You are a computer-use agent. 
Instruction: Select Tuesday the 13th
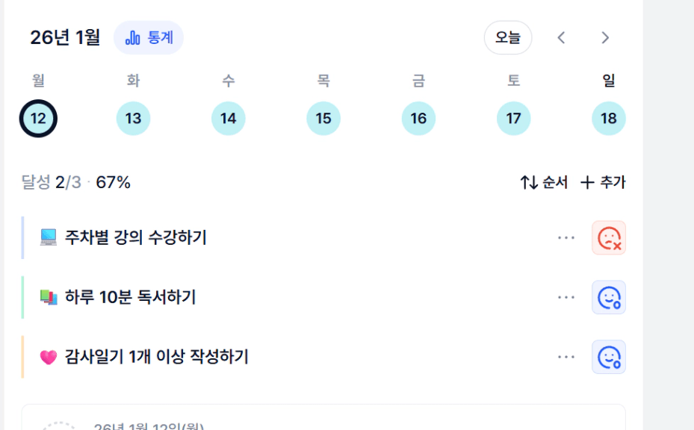(134, 118)
